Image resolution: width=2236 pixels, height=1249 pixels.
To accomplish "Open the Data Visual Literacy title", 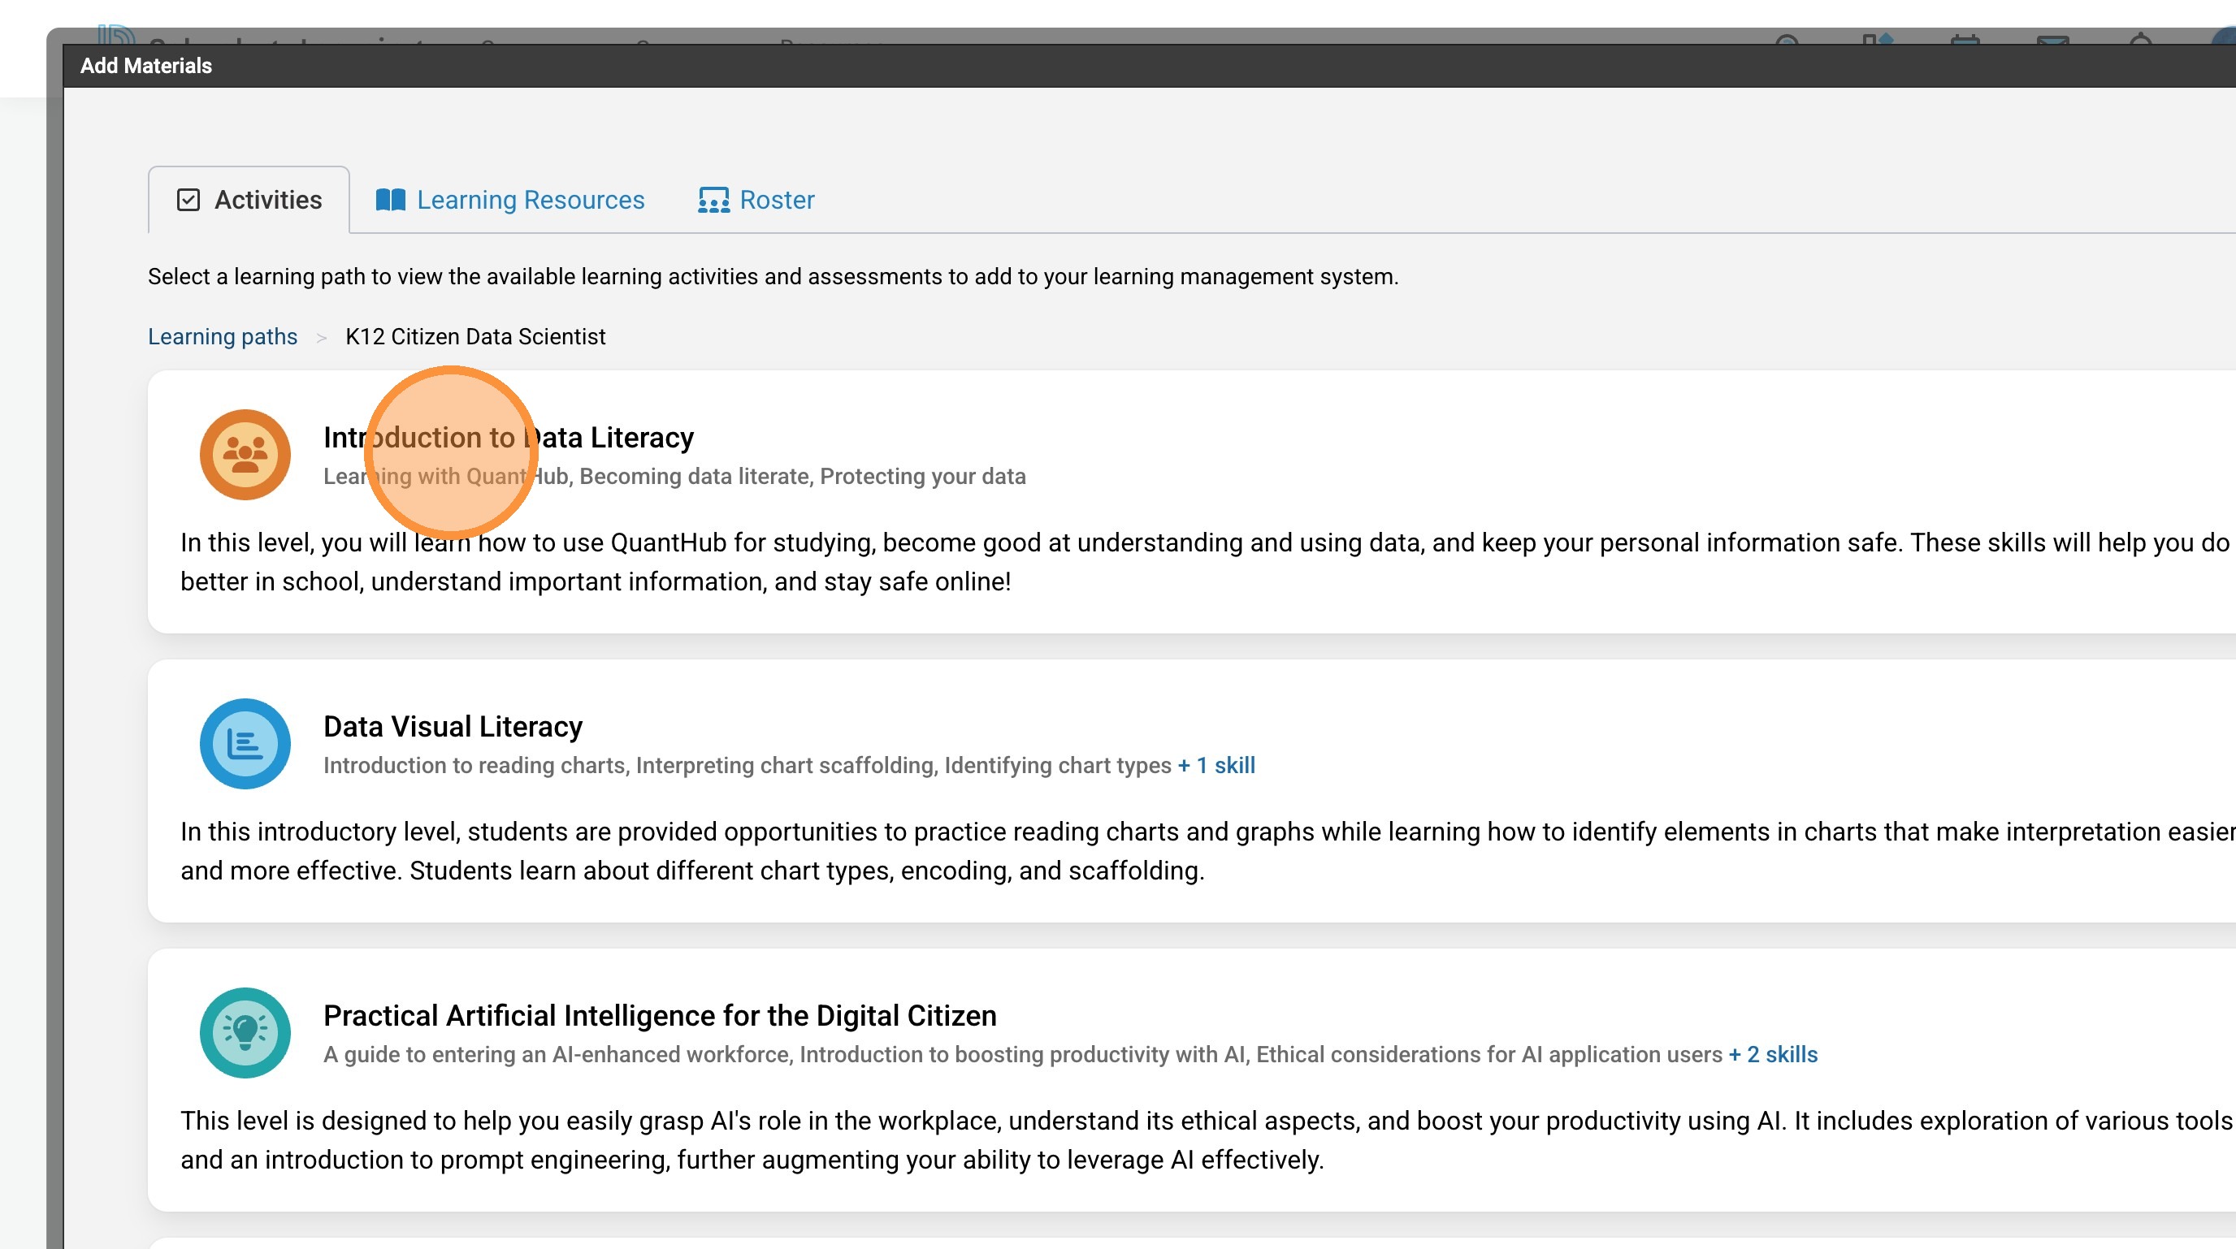I will tap(453, 726).
